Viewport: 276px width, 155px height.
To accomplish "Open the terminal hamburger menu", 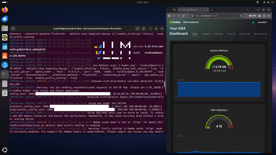I will 144,29.
